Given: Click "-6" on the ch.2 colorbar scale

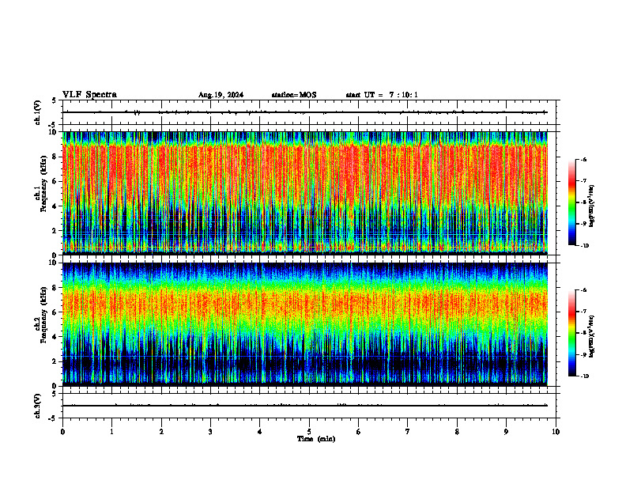Looking at the screenshot, I should (x=583, y=290).
